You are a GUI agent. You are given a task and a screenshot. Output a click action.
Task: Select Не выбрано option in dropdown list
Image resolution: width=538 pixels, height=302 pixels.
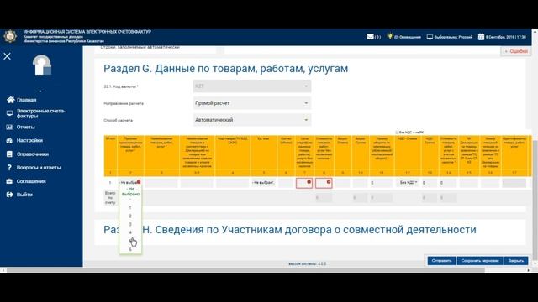[130, 194]
